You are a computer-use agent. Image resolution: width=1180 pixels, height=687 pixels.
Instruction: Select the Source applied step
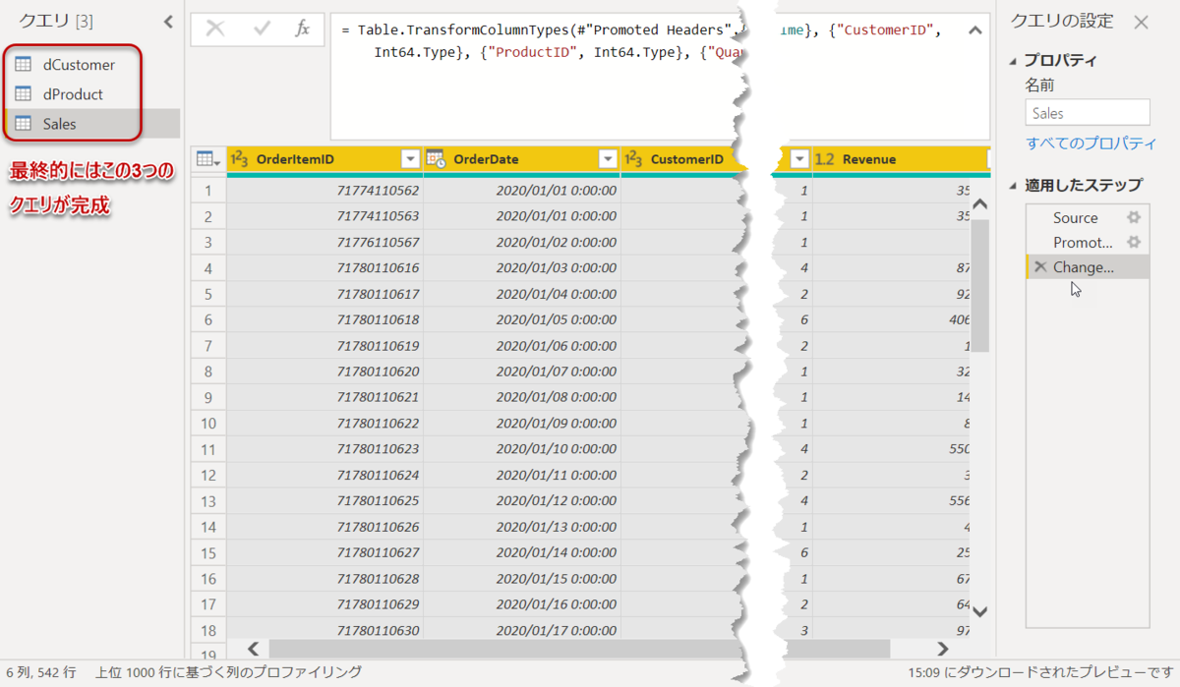pyautogui.click(x=1075, y=217)
